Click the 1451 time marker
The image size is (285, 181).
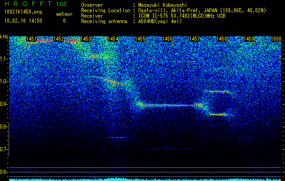[31, 39]
